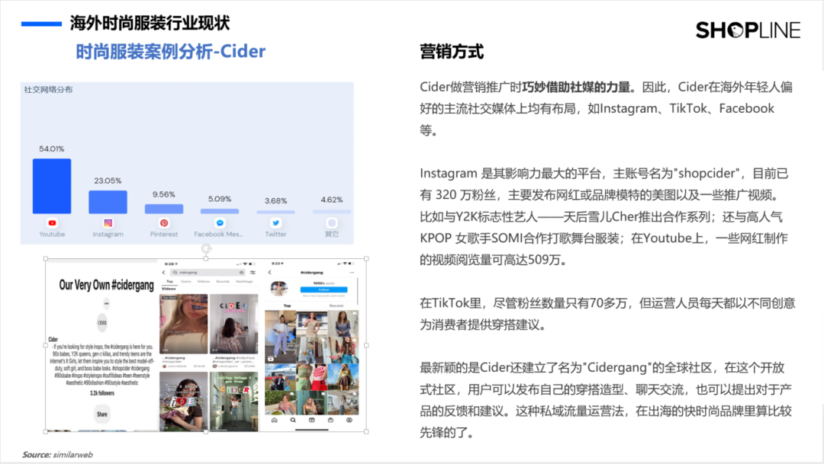Tap the home icon in the TikTok bottom bar
824x464 pixels.
coord(273,419)
